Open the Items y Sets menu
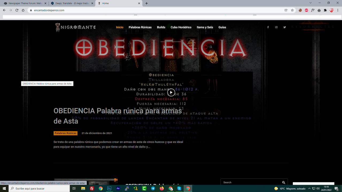The width and height of the screenshot is (342, 192). coord(205,27)
